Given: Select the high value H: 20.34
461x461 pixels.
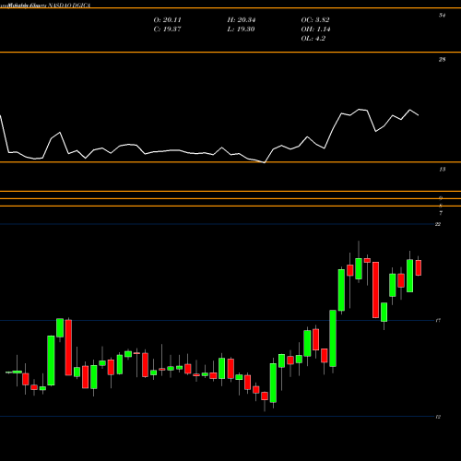Looking at the screenshot, I should tap(242, 20).
